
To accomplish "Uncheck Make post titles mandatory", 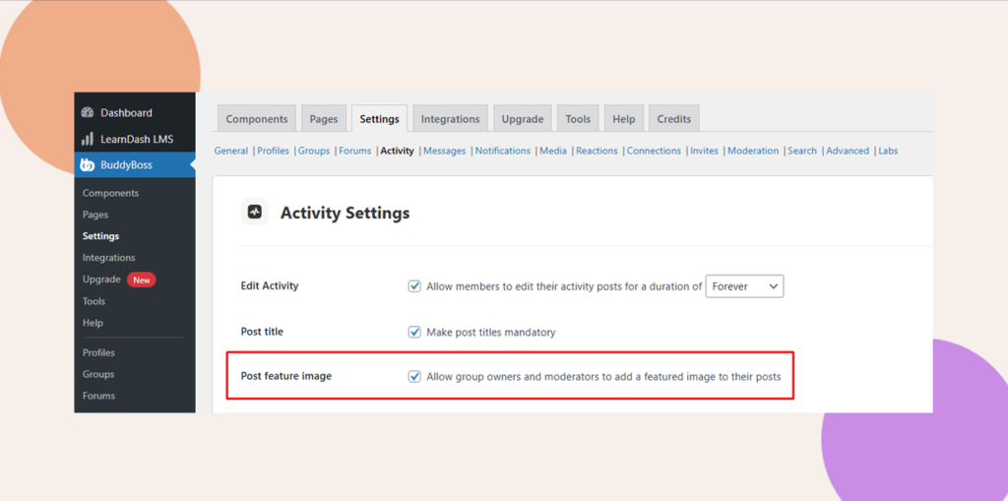I will [414, 332].
